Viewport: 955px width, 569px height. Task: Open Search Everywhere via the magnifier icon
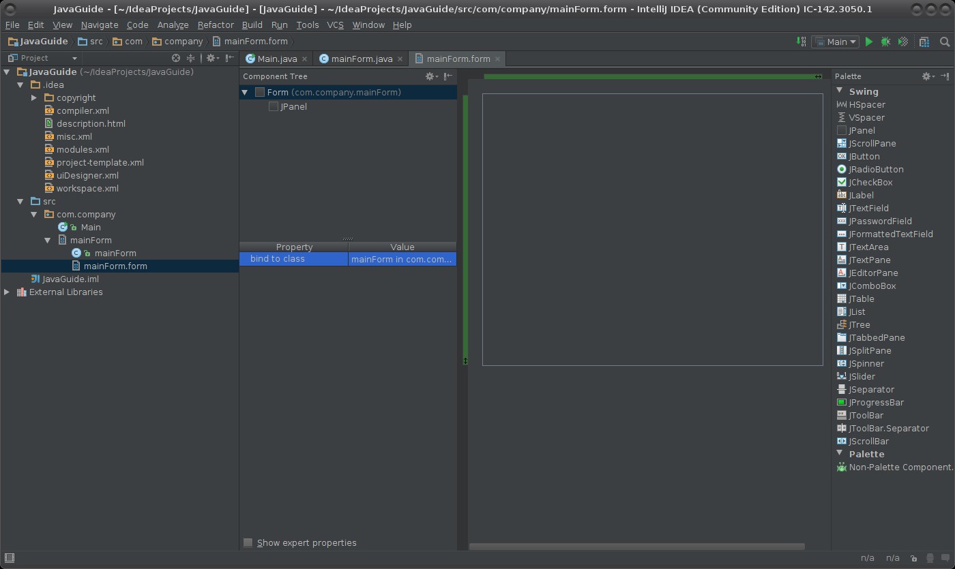click(945, 42)
